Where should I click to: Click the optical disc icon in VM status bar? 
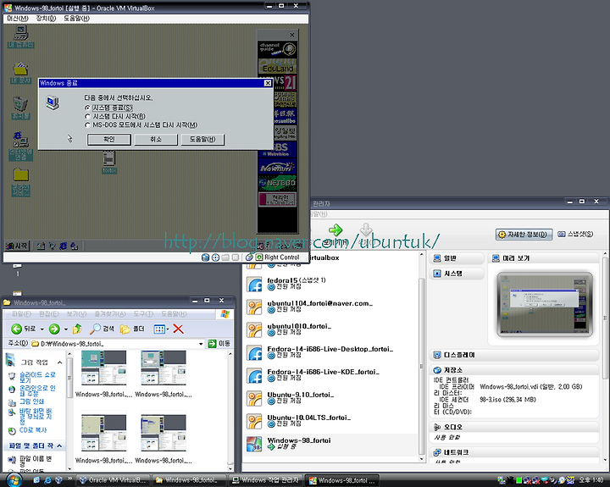215,257
